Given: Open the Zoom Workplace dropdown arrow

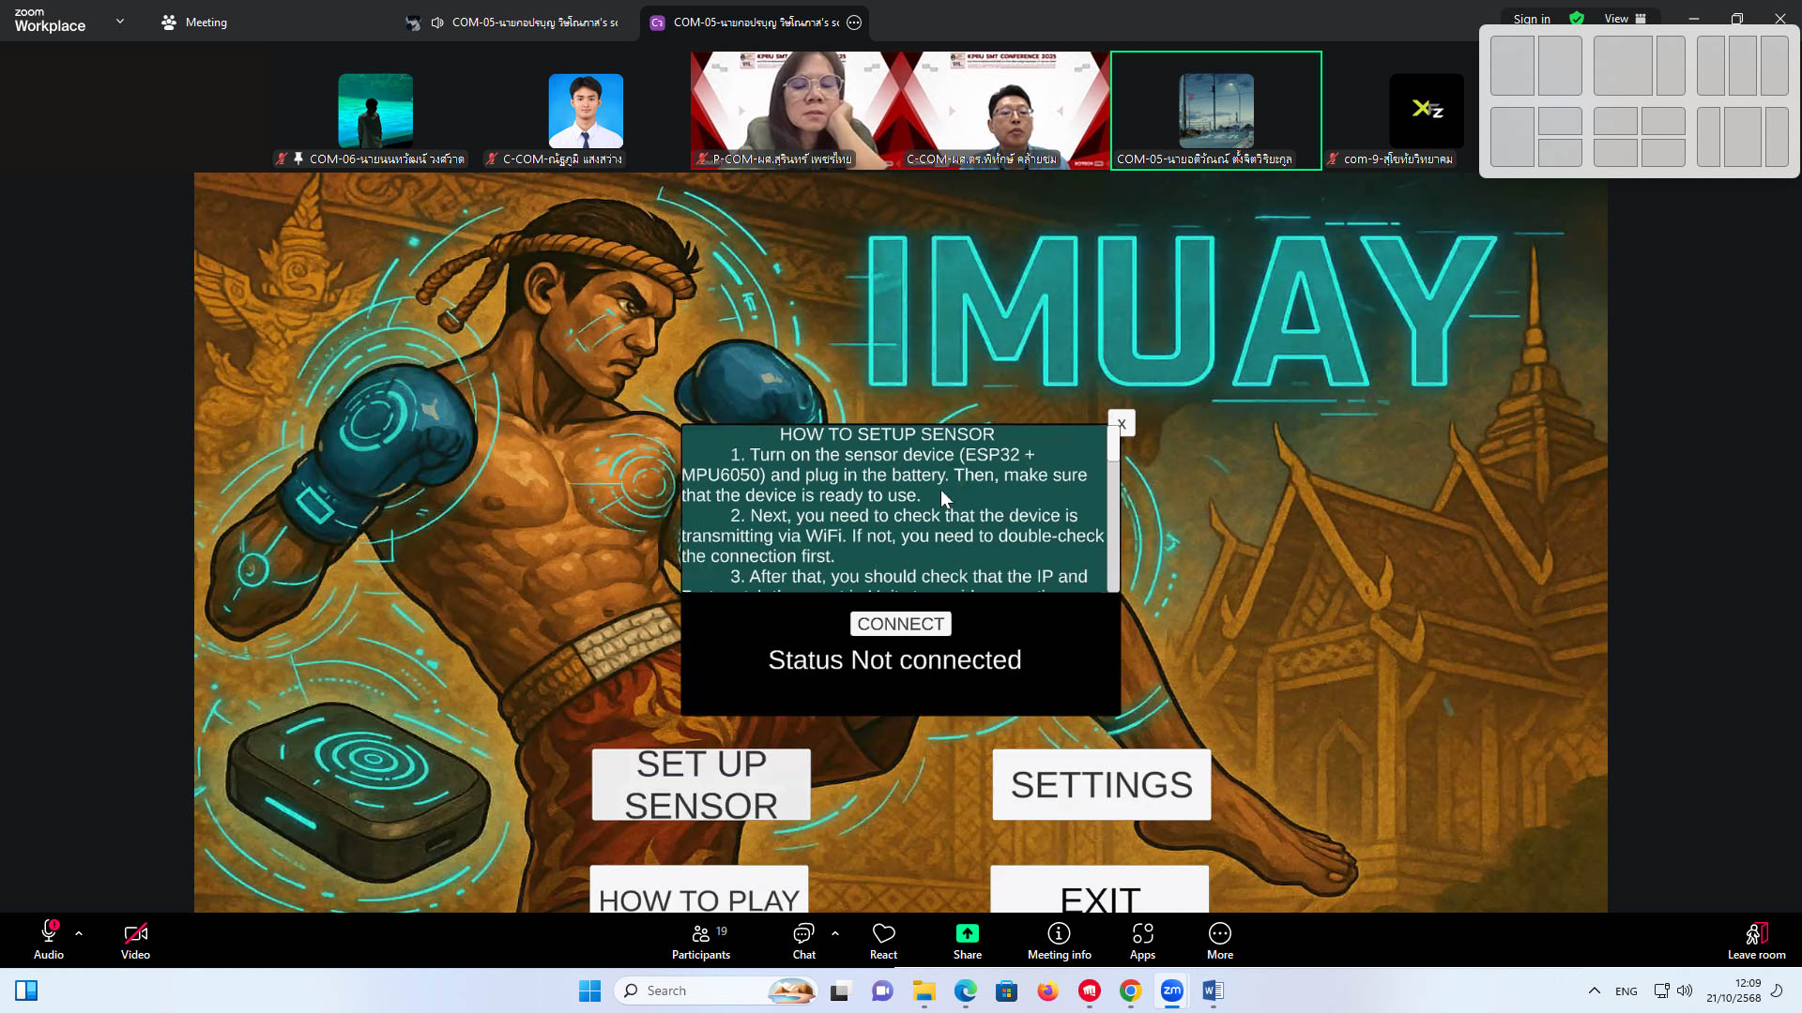Looking at the screenshot, I should [120, 21].
